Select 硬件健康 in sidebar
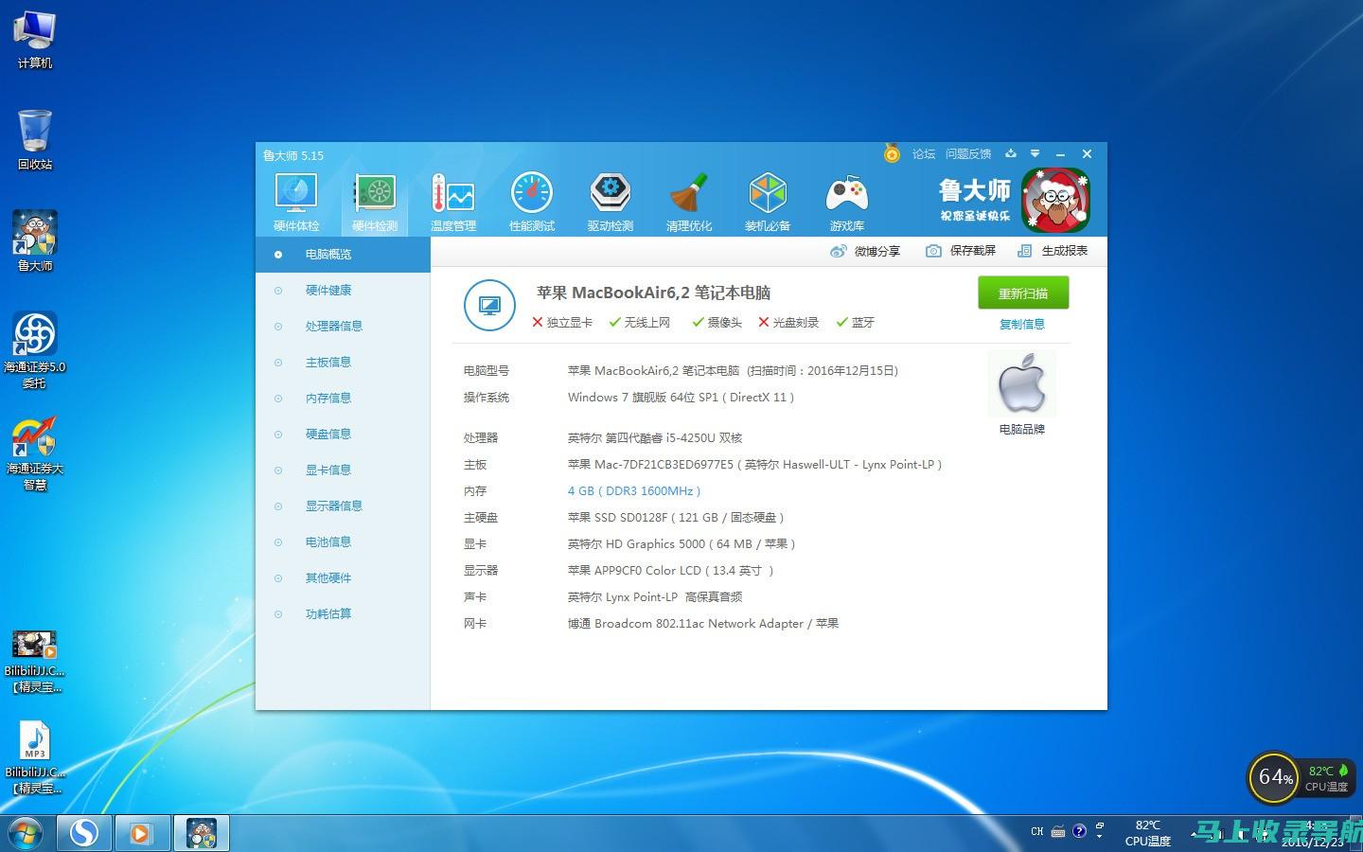The width and height of the screenshot is (1363, 852). click(x=343, y=290)
